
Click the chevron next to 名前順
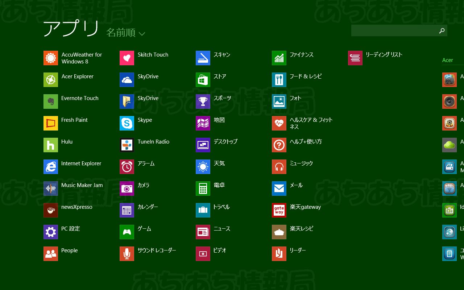(142, 34)
